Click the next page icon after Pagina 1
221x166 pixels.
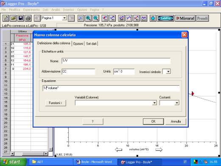pyautogui.click(x=71, y=18)
